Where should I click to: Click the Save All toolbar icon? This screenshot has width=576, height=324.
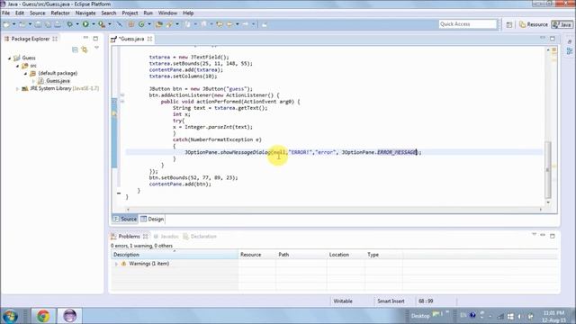(x=48, y=24)
